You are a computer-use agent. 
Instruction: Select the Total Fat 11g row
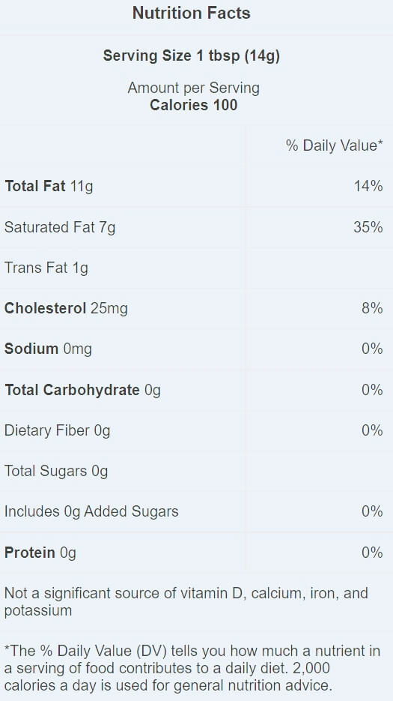(196, 187)
